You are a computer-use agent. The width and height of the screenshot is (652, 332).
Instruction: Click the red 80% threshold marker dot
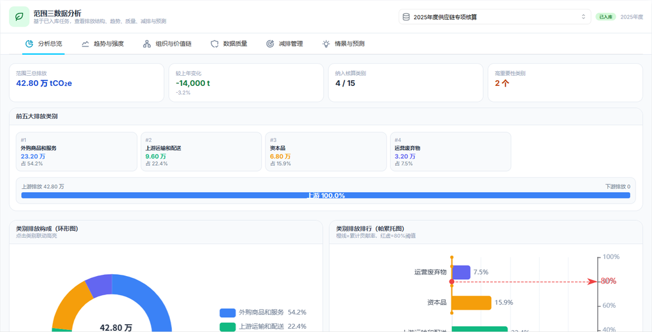tap(452, 282)
